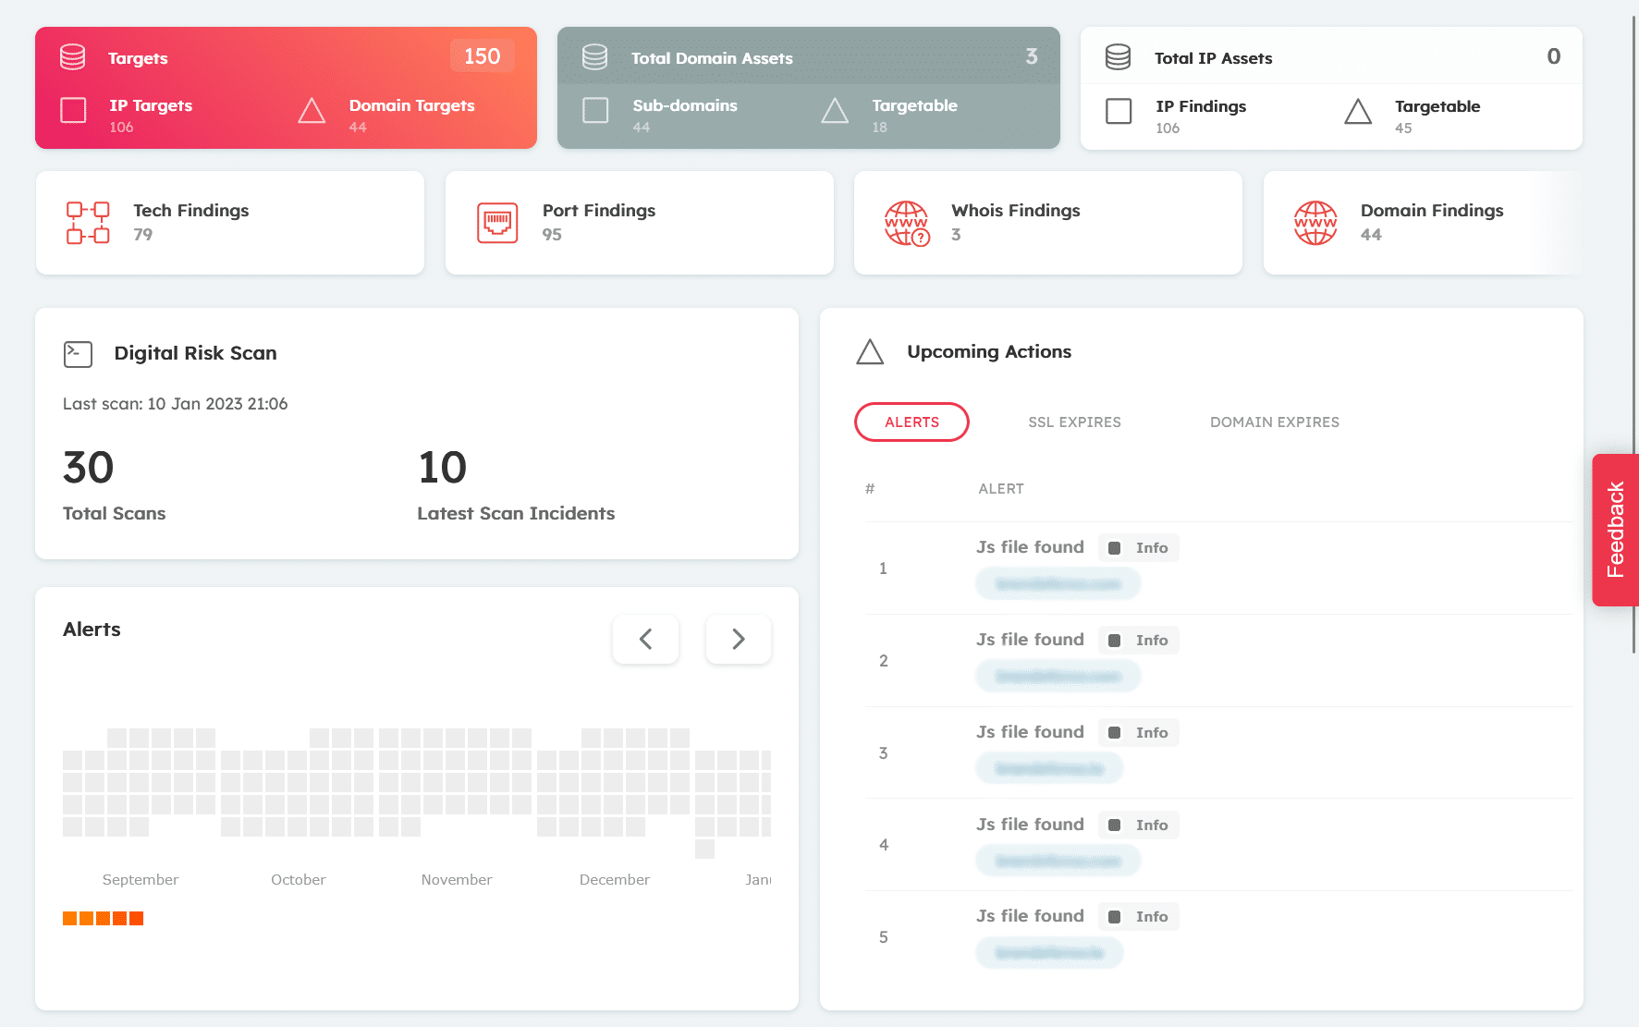Click the Info badge on first alert
This screenshot has height=1027, width=1639.
point(1138,546)
